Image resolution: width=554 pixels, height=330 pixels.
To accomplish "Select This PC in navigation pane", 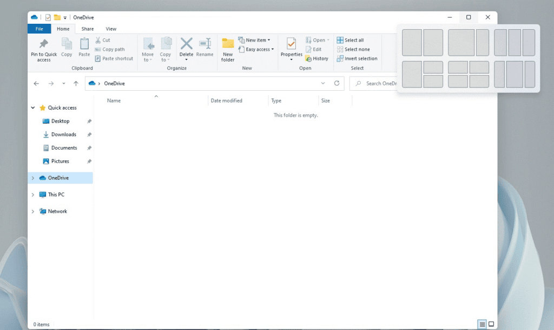I will [x=56, y=194].
